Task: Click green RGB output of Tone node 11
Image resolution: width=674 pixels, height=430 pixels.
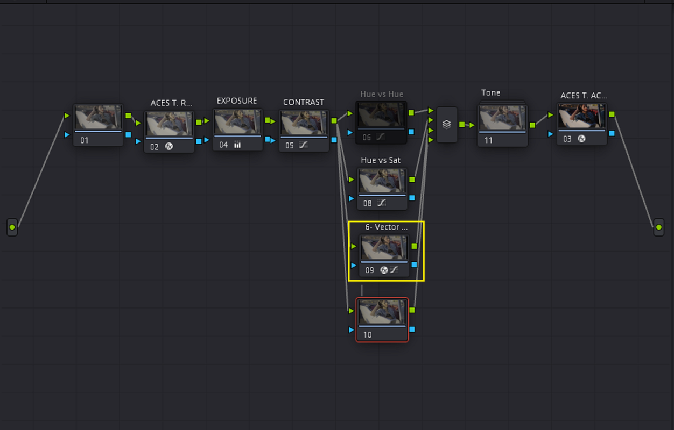Action: (532, 125)
